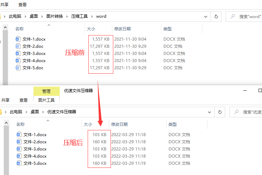Click 此电脑 breadcrumb in 优速文件压缩器 window
The height and width of the screenshot is (175, 262).
pos(16,112)
